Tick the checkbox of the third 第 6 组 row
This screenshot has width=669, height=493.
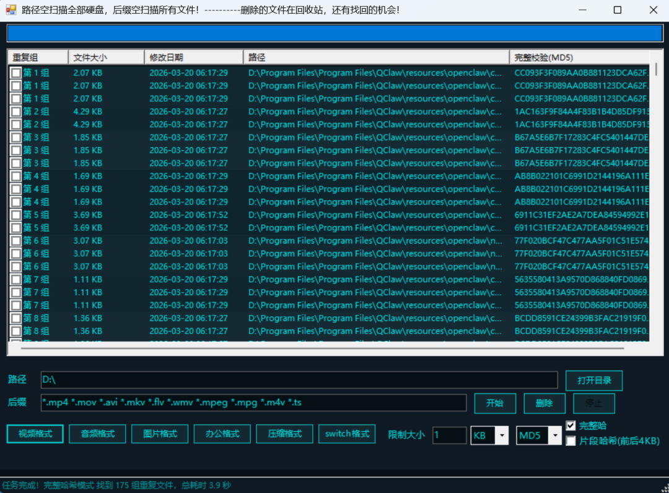coord(15,267)
